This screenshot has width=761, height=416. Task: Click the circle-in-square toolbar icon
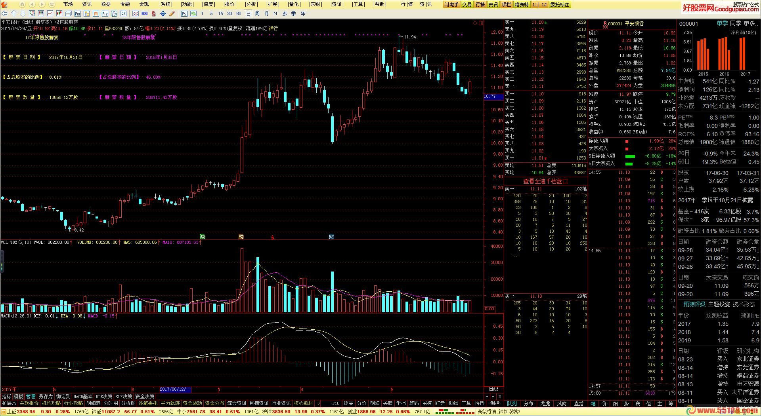coord(123,13)
